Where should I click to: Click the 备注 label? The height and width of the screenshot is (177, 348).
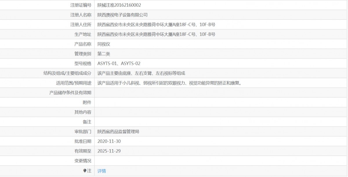click(x=87, y=122)
